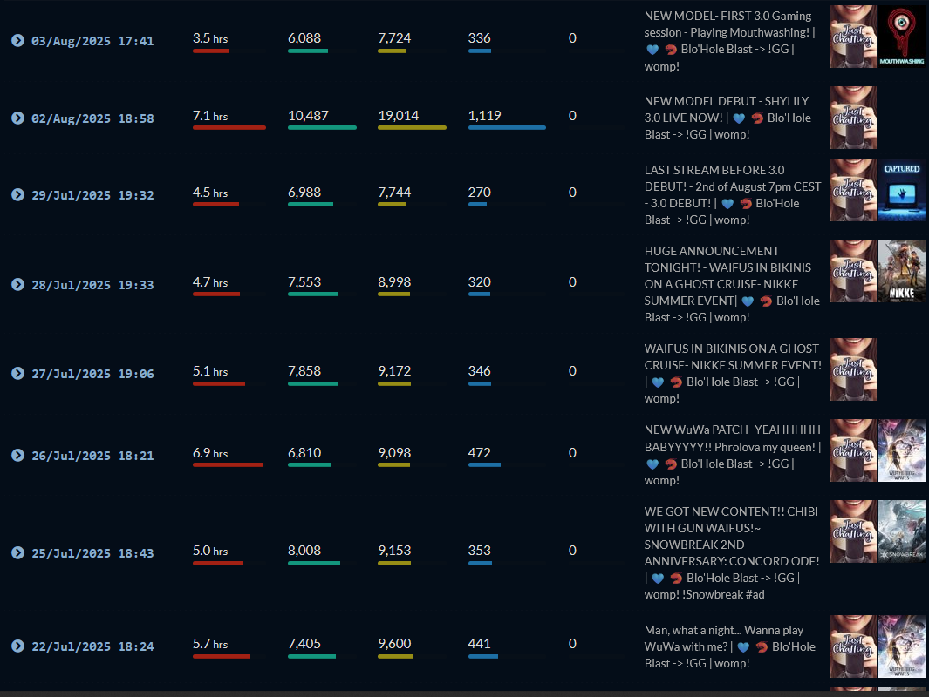929x697 pixels.
Task: Open title 'NEW MODEL- FIRST 3.0 Gaming session'
Action: [x=730, y=41]
